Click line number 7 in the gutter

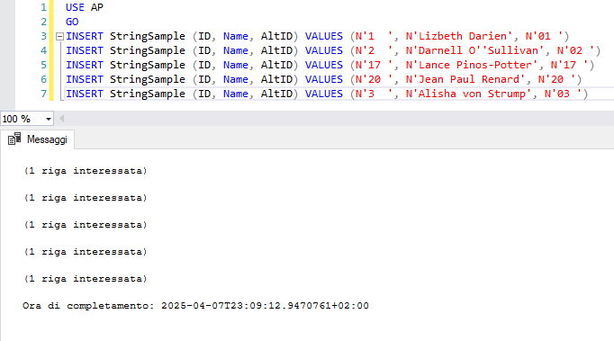43,94
